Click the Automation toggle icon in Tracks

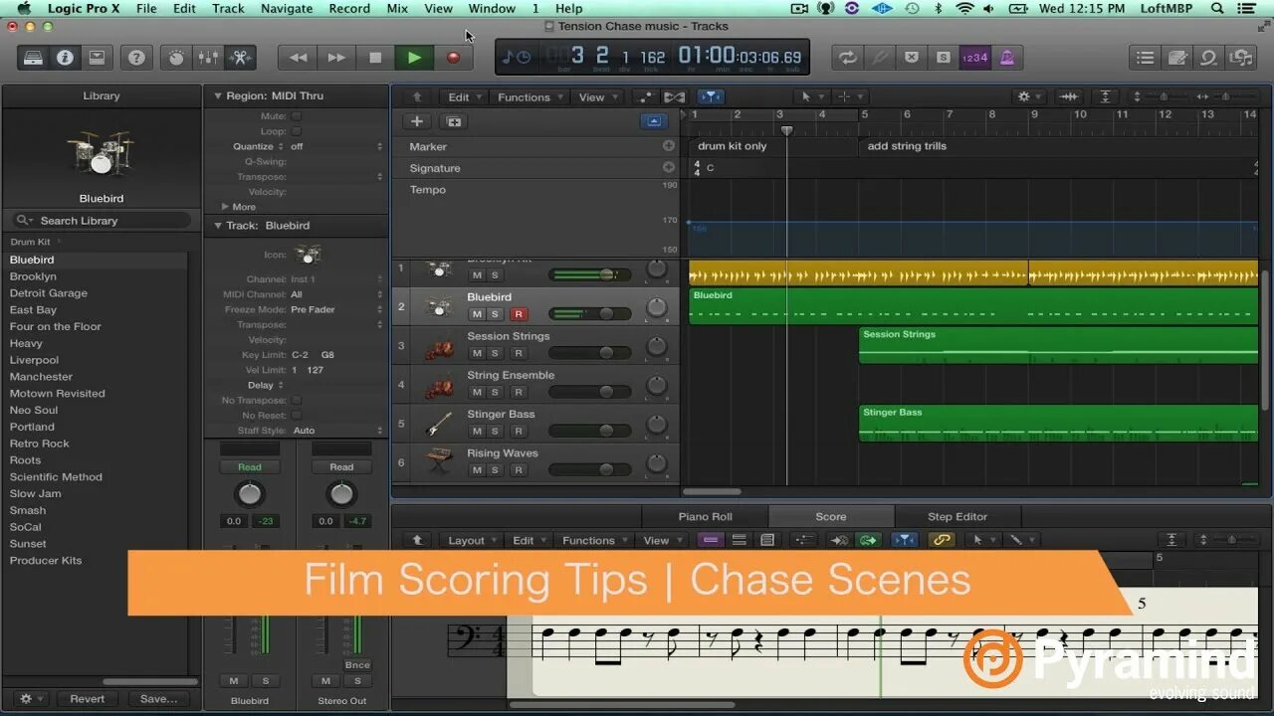(x=646, y=96)
